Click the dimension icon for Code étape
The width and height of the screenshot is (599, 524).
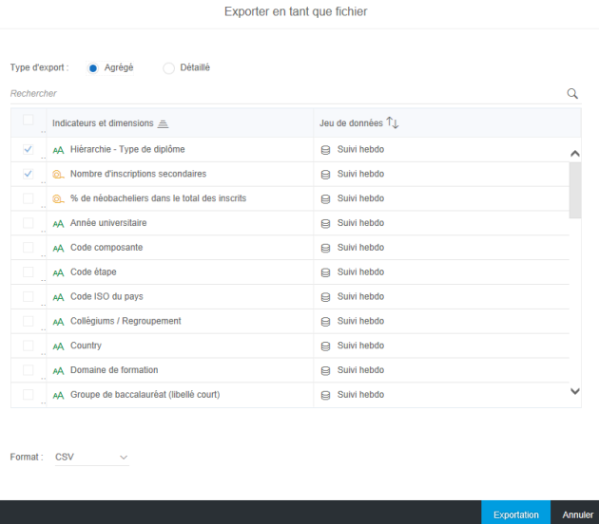tap(58, 272)
